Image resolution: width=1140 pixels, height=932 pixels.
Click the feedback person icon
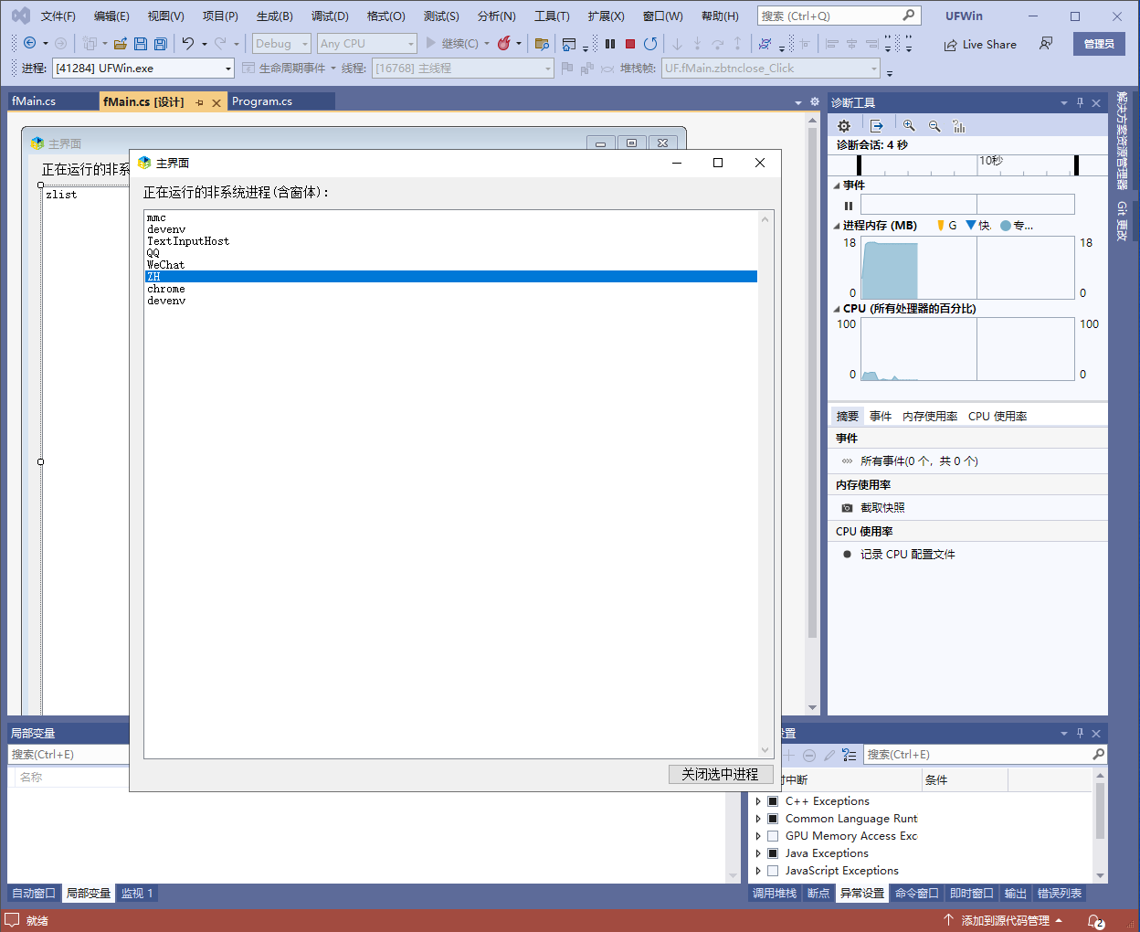[x=1046, y=44]
